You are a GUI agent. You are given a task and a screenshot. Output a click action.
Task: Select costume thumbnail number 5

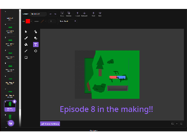tap(10, 67)
